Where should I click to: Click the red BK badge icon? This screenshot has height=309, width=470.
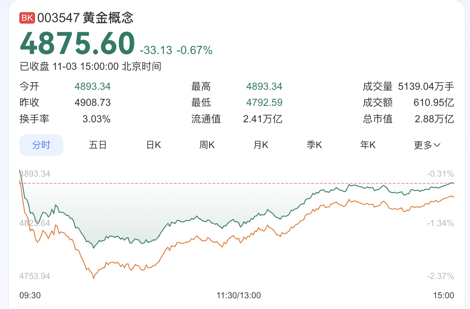point(27,18)
